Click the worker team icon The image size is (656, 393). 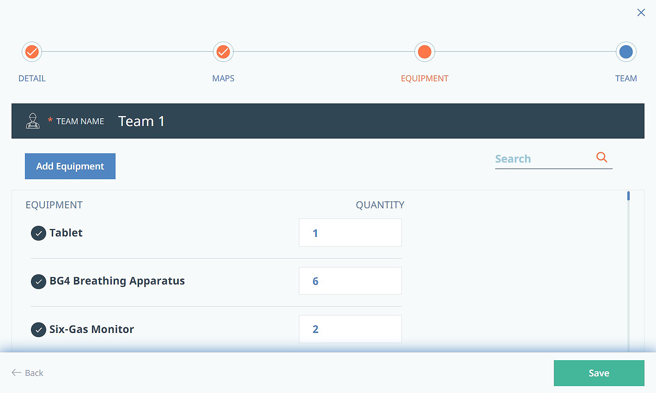33,121
